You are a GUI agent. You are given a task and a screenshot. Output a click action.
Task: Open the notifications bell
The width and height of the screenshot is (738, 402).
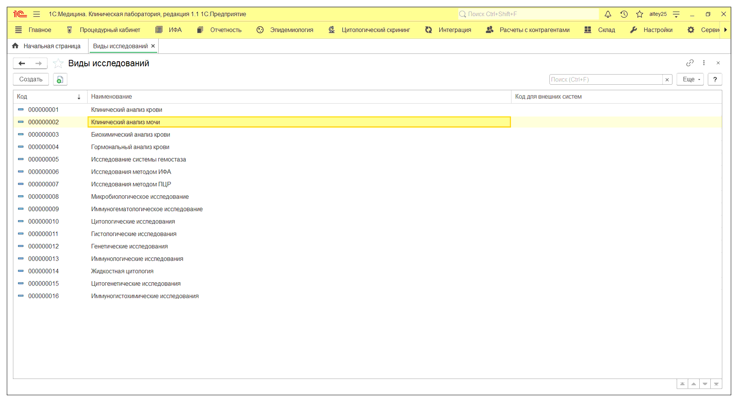608,14
